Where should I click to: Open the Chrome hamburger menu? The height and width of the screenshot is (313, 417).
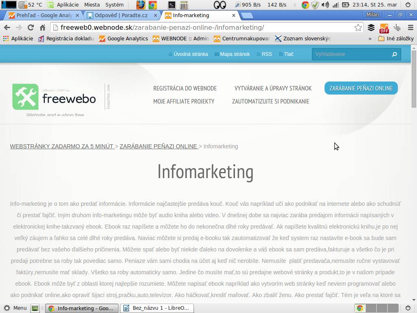click(410, 27)
